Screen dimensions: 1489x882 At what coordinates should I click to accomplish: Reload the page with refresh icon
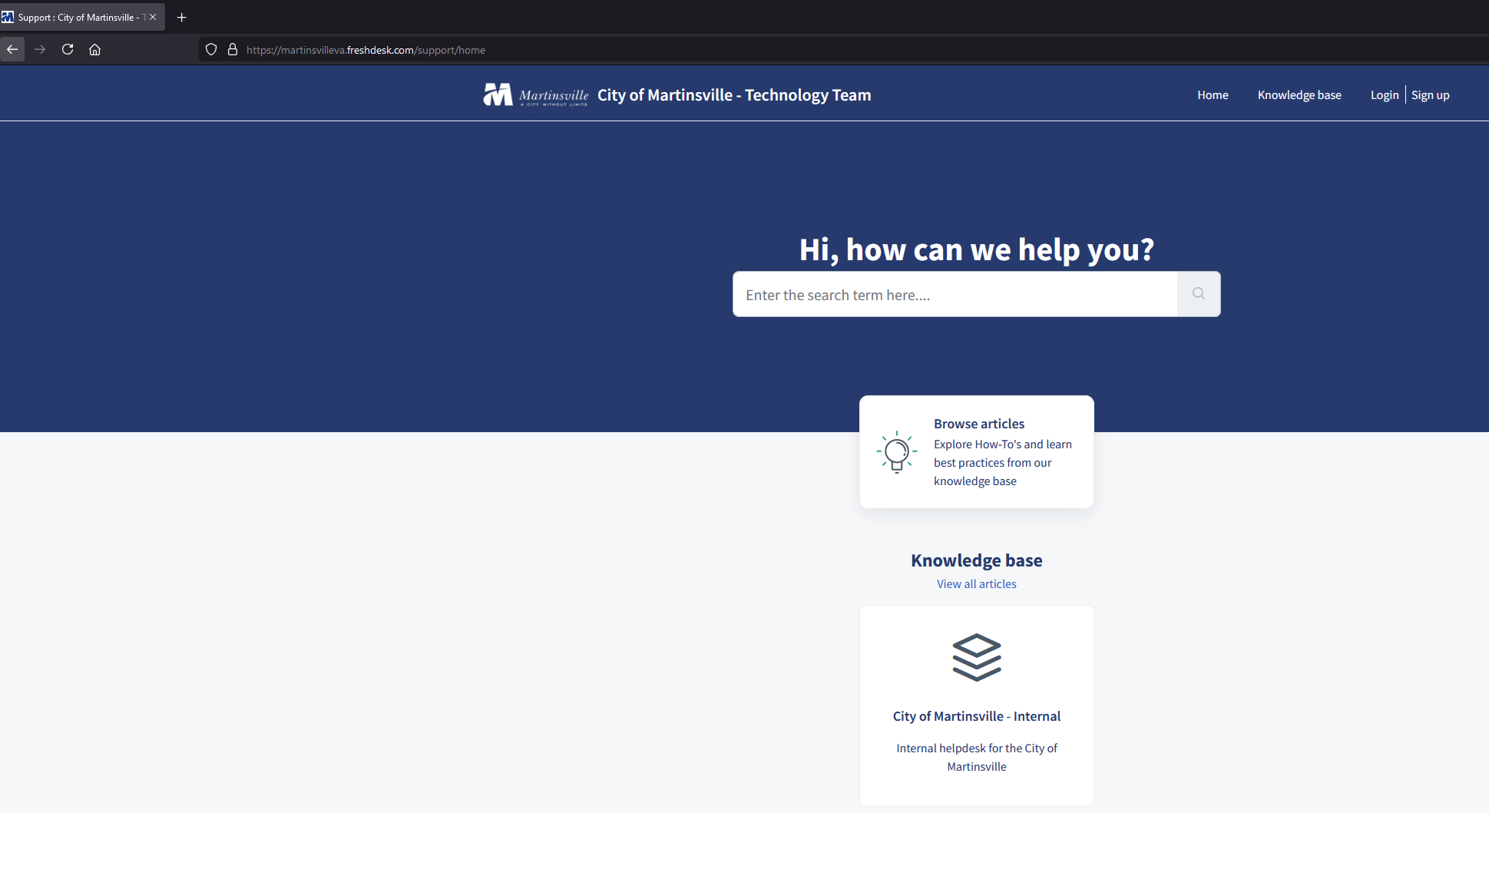(68, 50)
